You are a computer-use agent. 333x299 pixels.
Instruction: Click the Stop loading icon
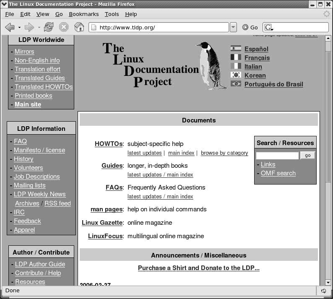click(63, 27)
